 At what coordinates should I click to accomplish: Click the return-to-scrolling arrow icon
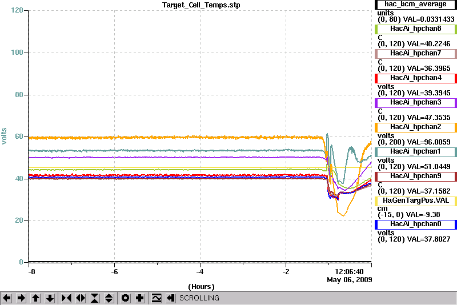(170, 298)
